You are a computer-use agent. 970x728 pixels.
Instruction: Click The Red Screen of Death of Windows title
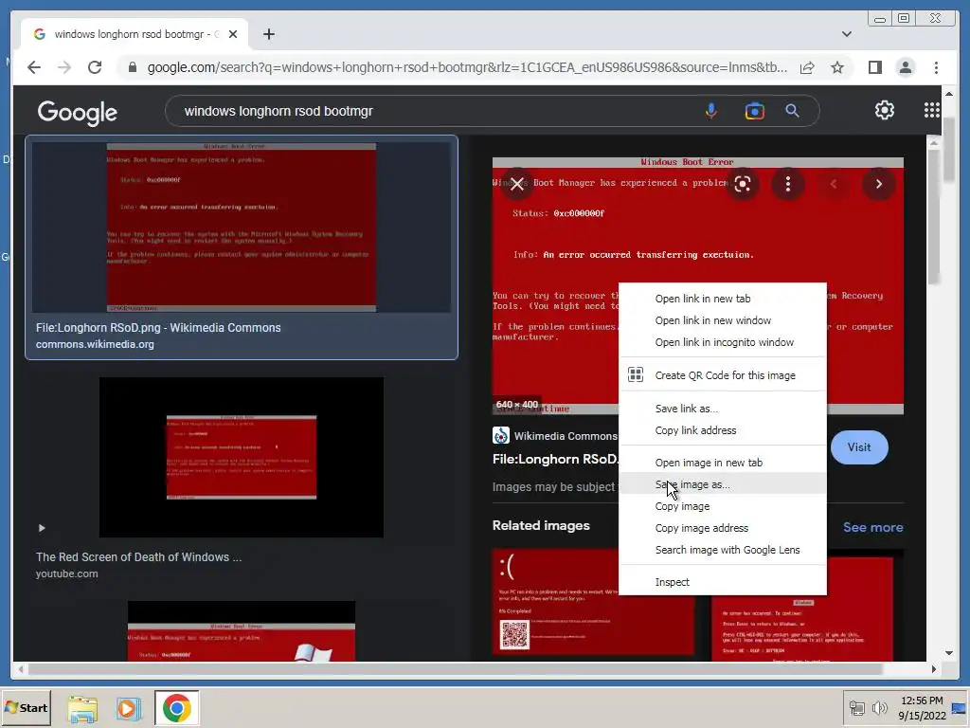pyautogui.click(x=138, y=557)
